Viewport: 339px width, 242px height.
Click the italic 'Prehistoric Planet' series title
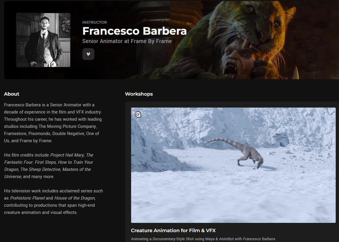tap(27, 198)
